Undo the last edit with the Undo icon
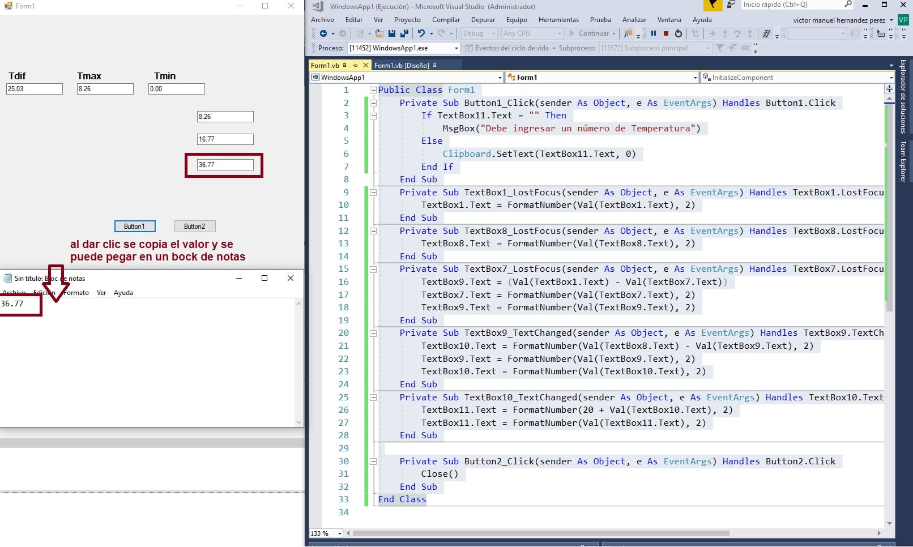This screenshot has width=913, height=547. click(422, 33)
